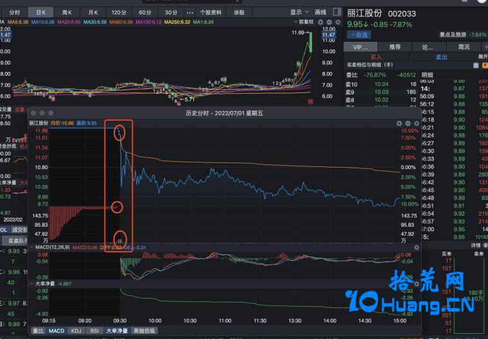Switch to 日K chart tab
The width and height of the screenshot is (488, 339).
40,12
